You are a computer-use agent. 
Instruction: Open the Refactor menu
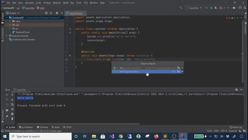point(57,3)
